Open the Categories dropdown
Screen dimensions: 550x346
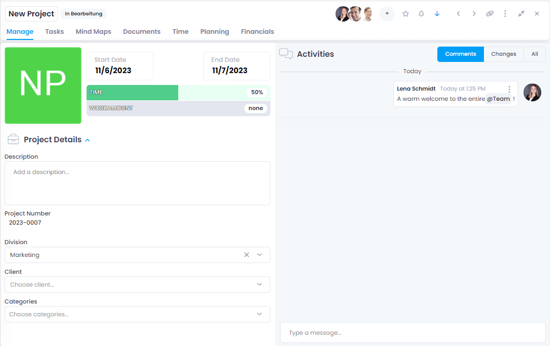(x=137, y=314)
